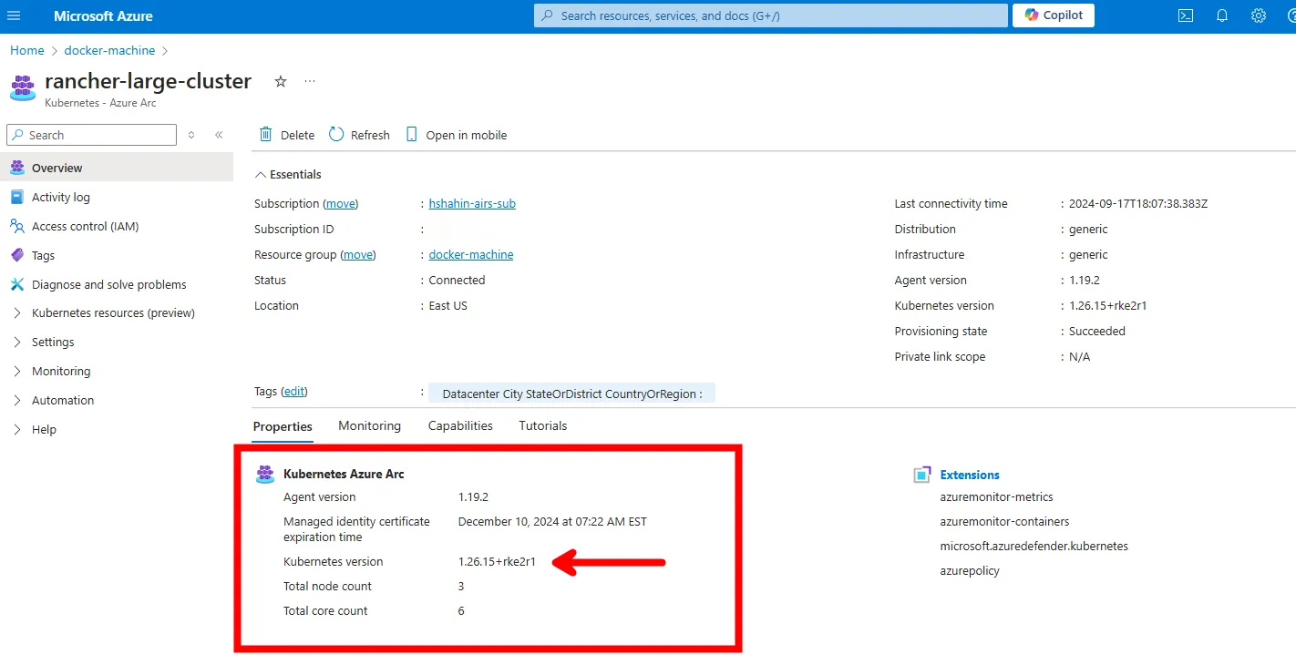1296x665 pixels.
Task: Click the Copilot button
Action: click(x=1053, y=15)
